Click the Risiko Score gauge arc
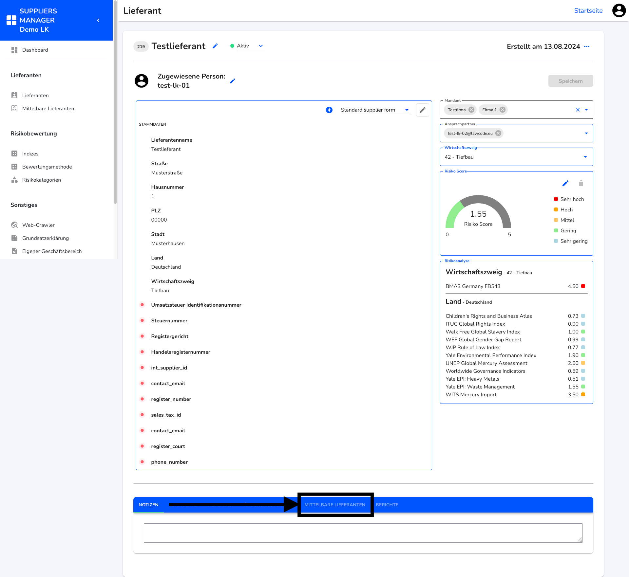Image resolution: width=629 pixels, height=577 pixels. (x=478, y=211)
